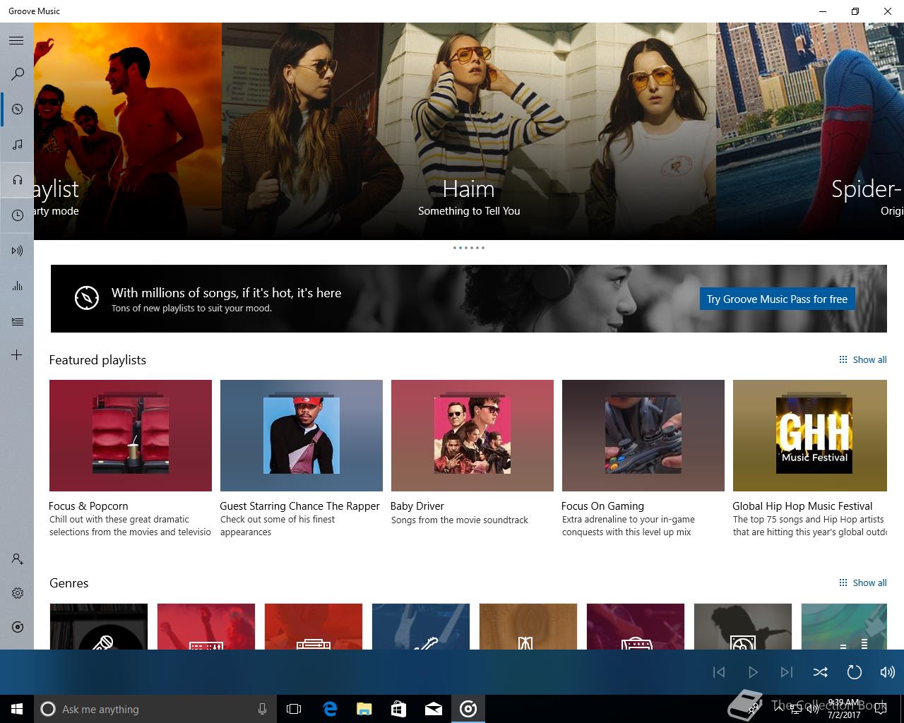Click the equalizer bars icon in sidebar
The height and width of the screenshot is (723, 904).
(17, 285)
